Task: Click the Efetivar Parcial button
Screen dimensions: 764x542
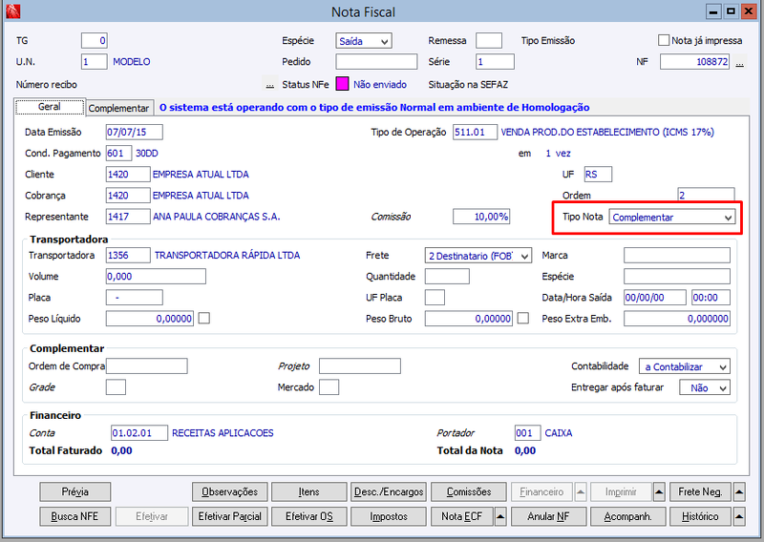Action: tap(229, 516)
